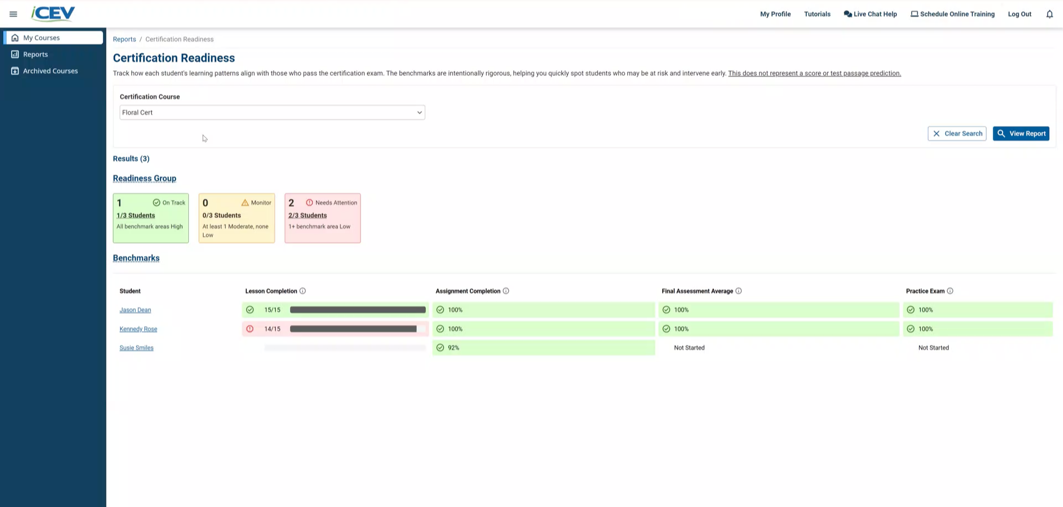The height and width of the screenshot is (507, 1063).
Task: Click the info icon beside Final Assessment Average
Action: coord(739,290)
